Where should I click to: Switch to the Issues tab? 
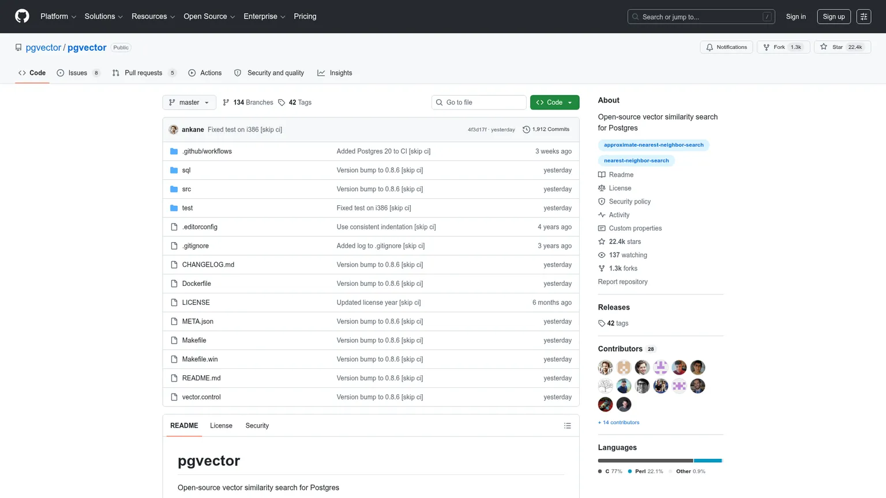(x=78, y=73)
